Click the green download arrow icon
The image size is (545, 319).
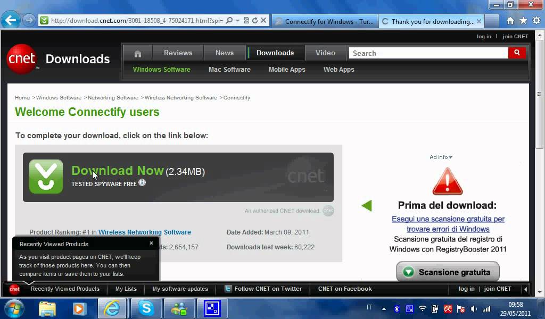click(x=46, y=177)
